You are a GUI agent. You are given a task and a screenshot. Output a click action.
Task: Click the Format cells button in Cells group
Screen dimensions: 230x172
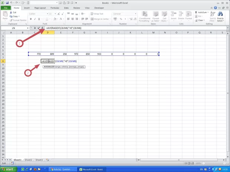point(188,16)
